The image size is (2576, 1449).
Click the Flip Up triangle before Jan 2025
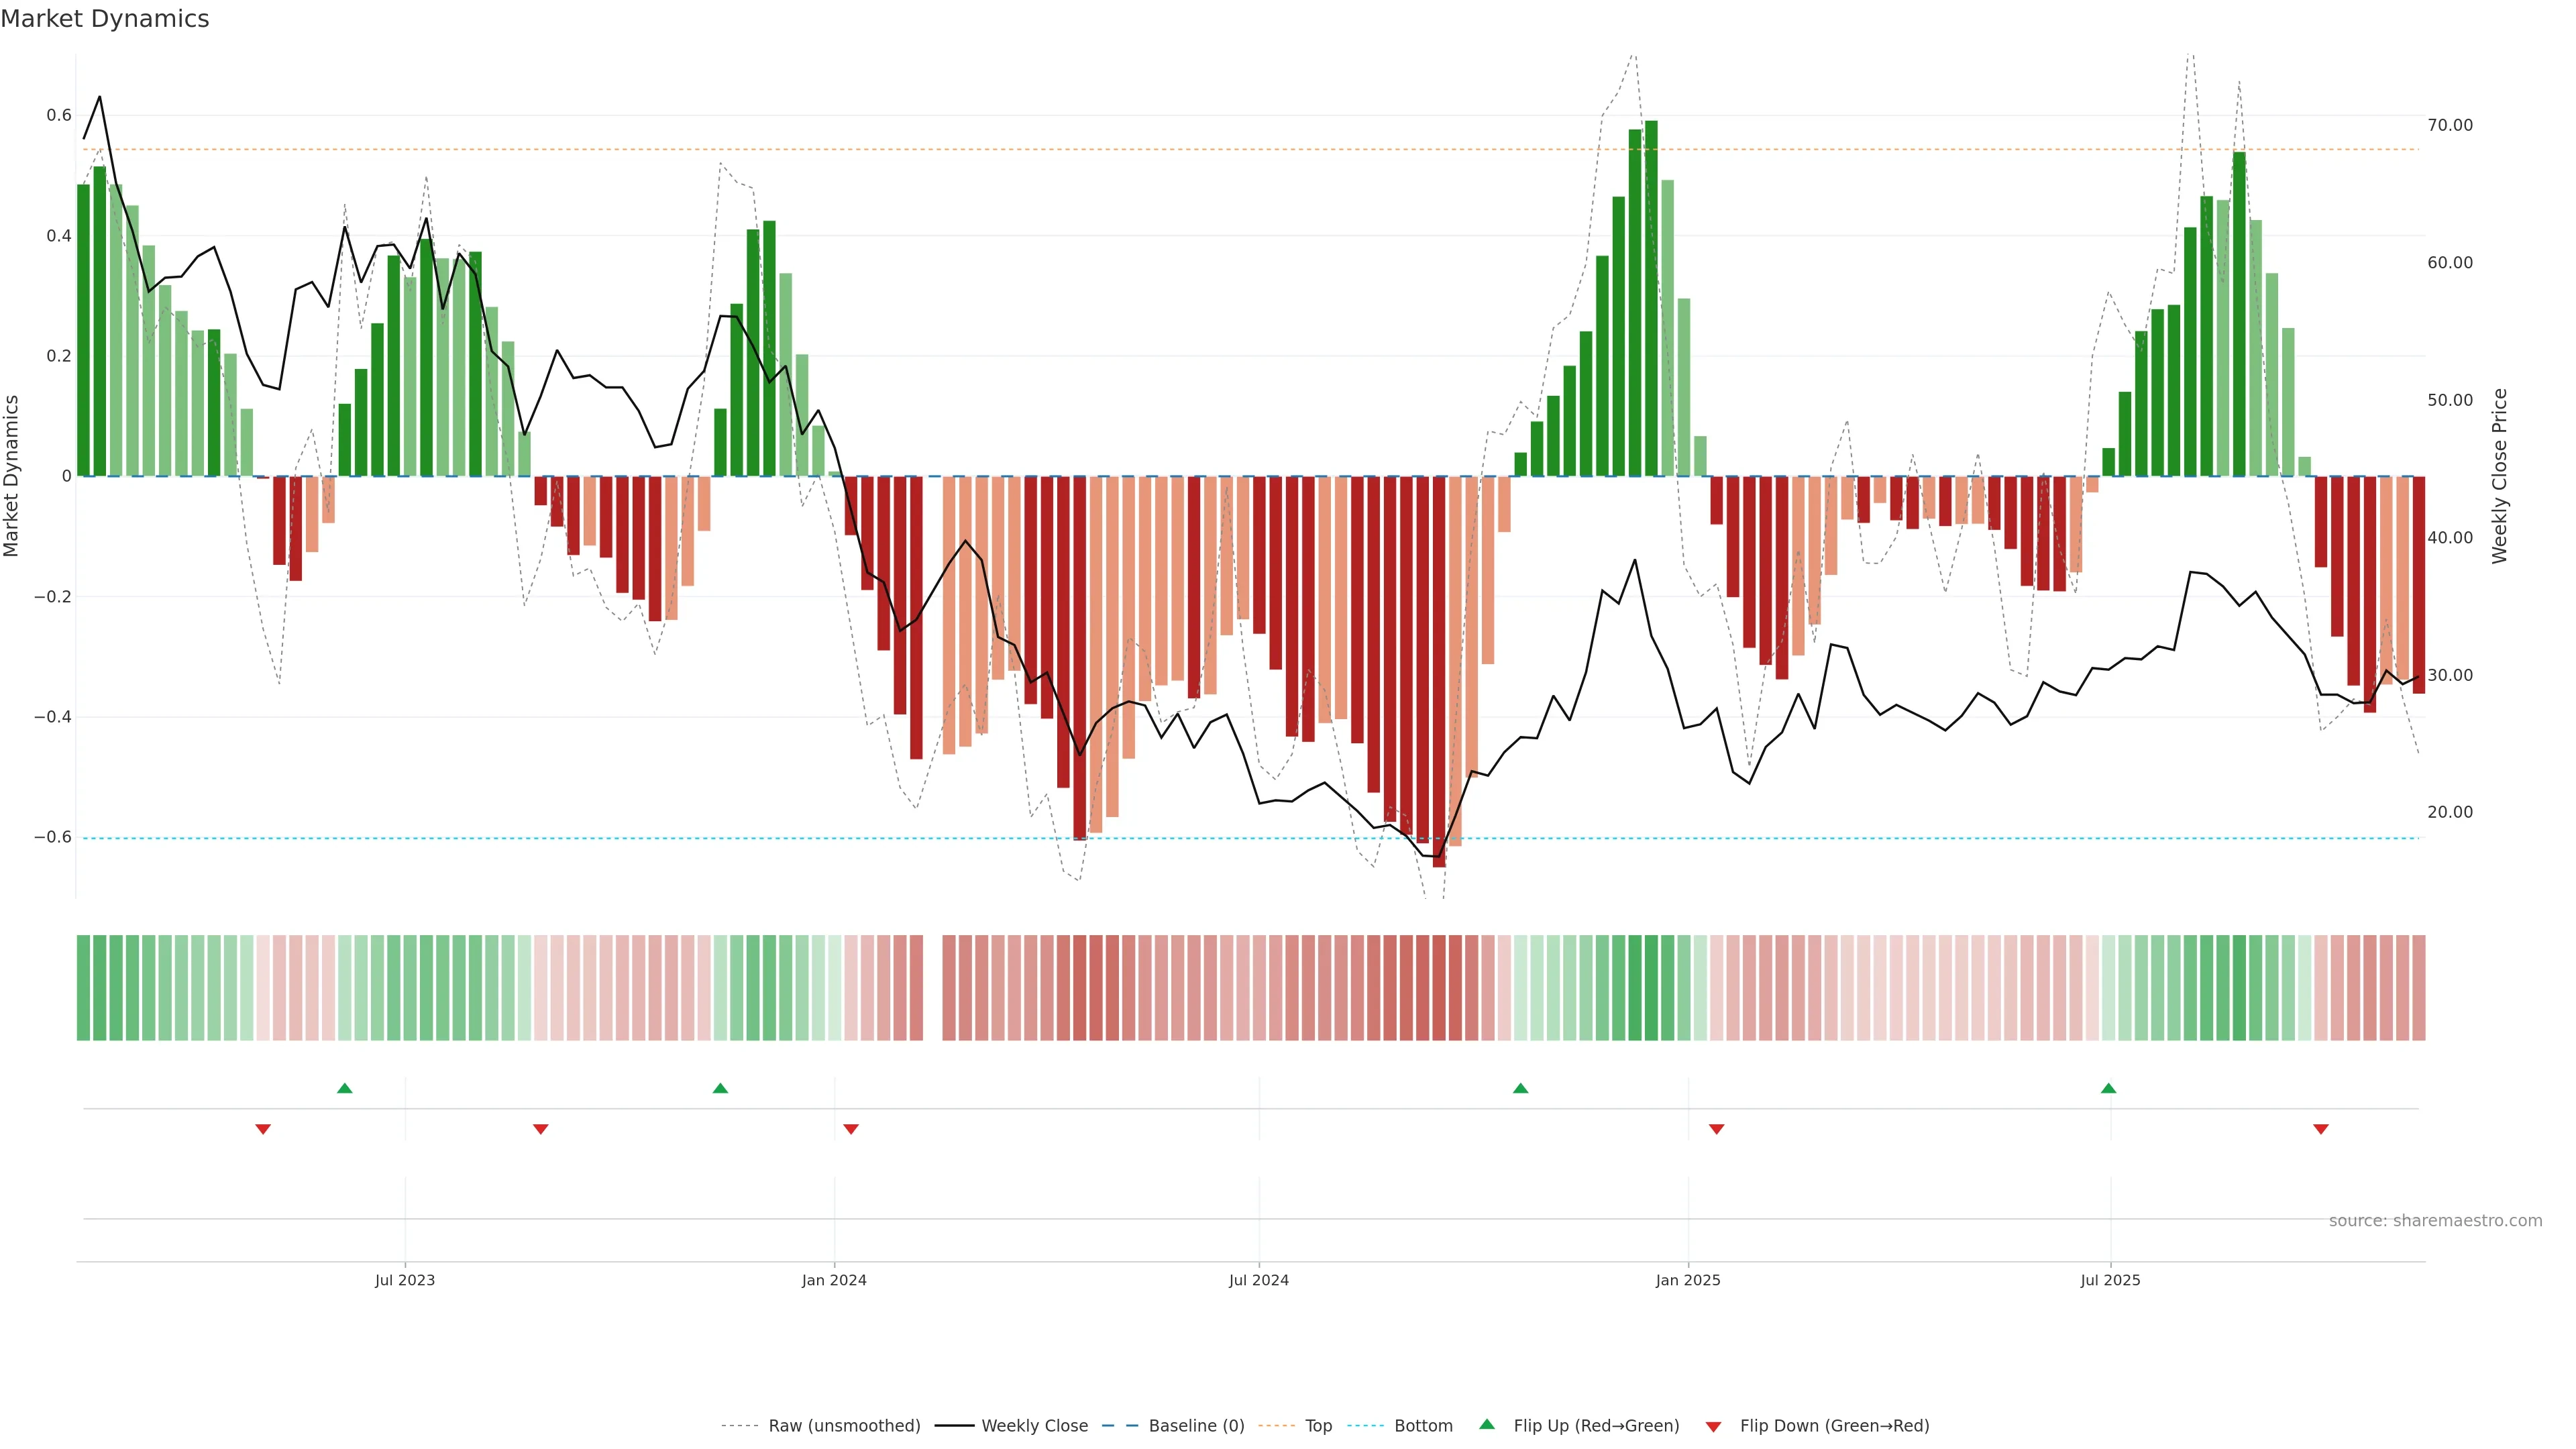(1520, 1088)
